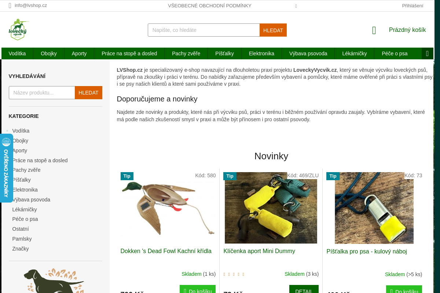Click the icon in the top center bar
440x293 pixels.
296,6
